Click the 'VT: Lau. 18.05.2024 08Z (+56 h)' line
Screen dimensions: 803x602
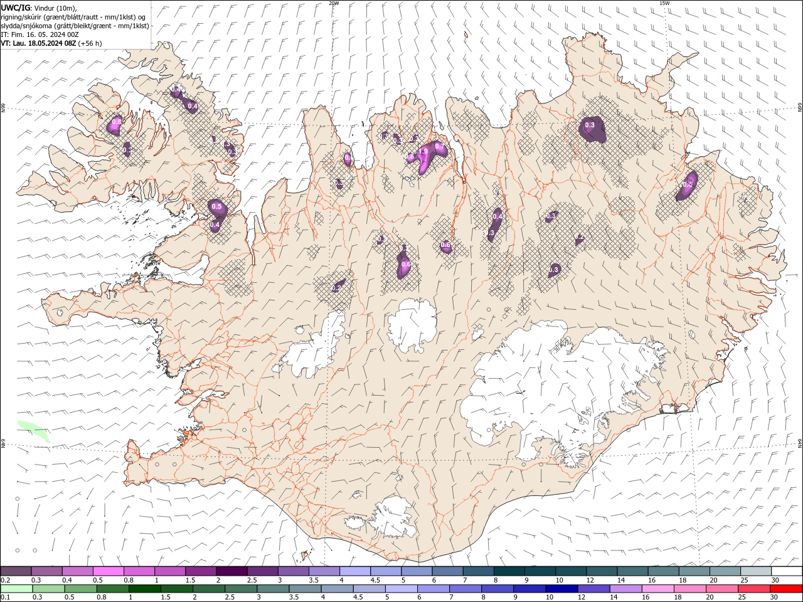pos(51,43)
